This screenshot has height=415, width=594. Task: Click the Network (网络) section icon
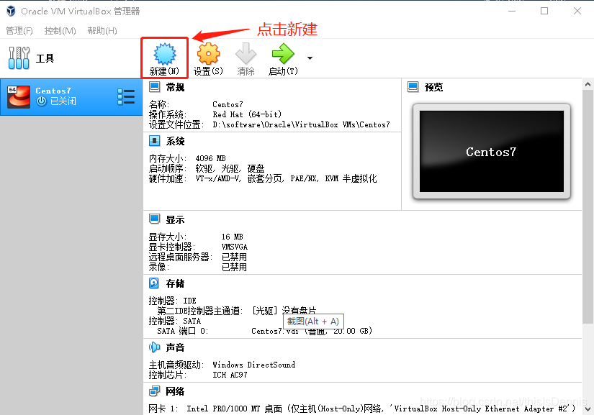tap(155, 391)
